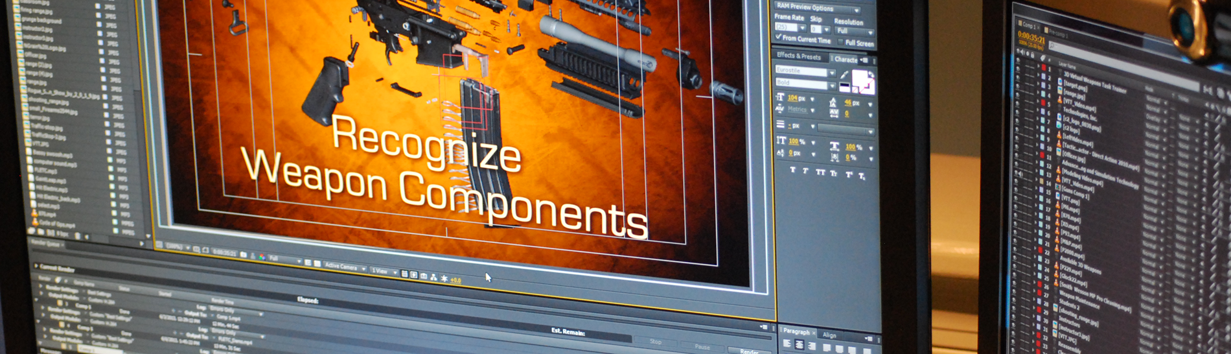Open the composition magnification dropdown
1231x354 pixels.
pos(178,247)
